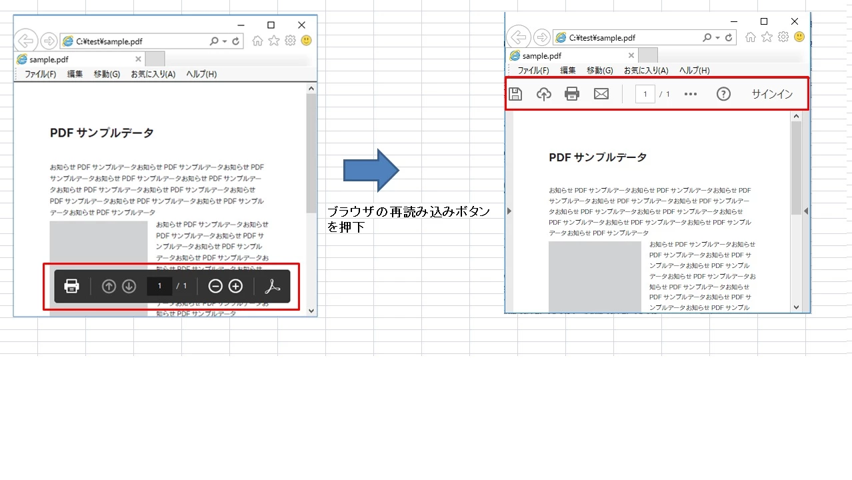Screen dimensions: 852x480
Task: Click the サインイン sign-in button
Action: pyautogui.click(x=772, y=94)
